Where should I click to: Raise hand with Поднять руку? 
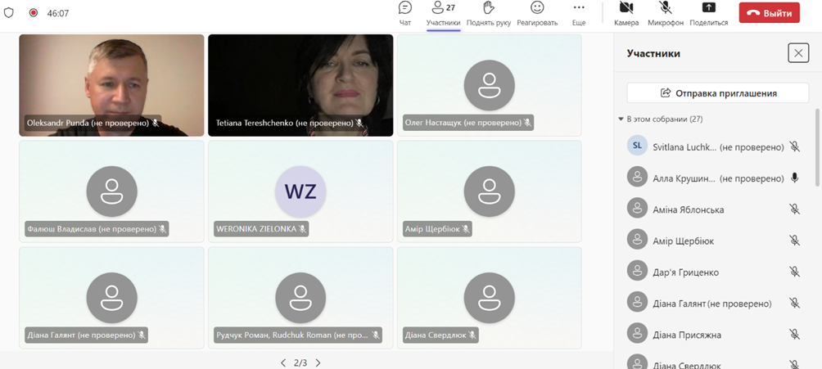click(x=489, y=14)
